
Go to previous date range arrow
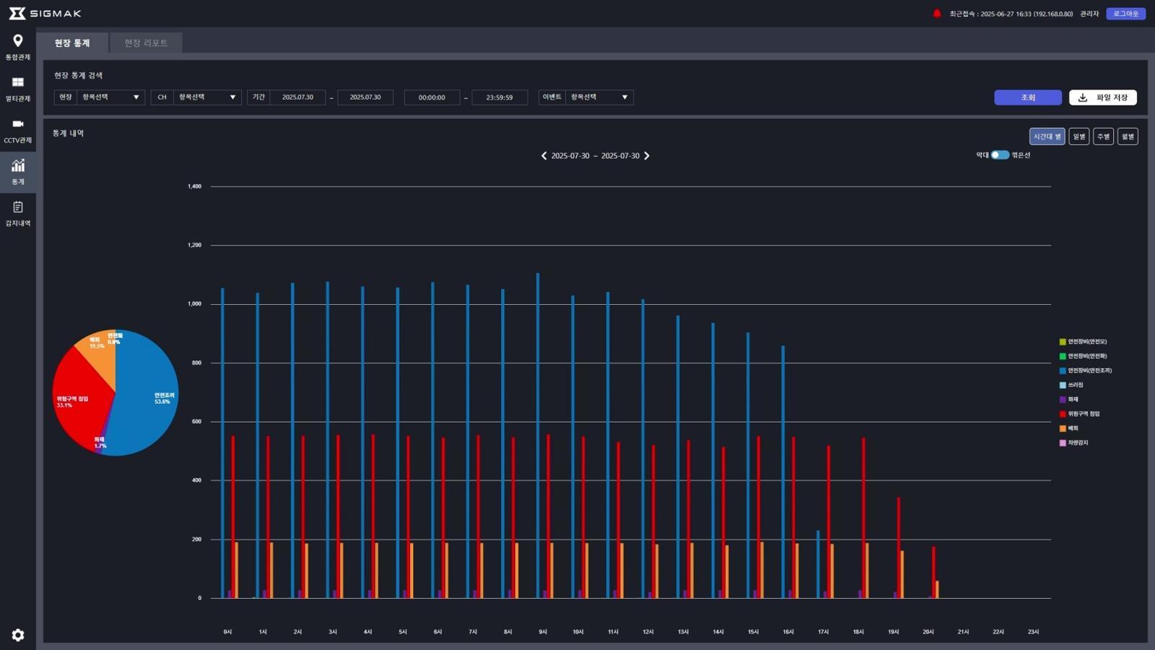point(544,156)
